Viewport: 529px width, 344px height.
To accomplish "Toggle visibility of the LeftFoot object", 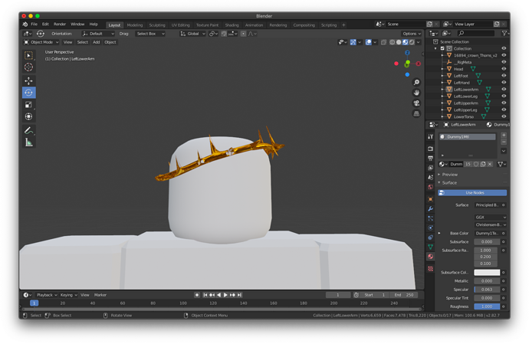I will point(504,76).
